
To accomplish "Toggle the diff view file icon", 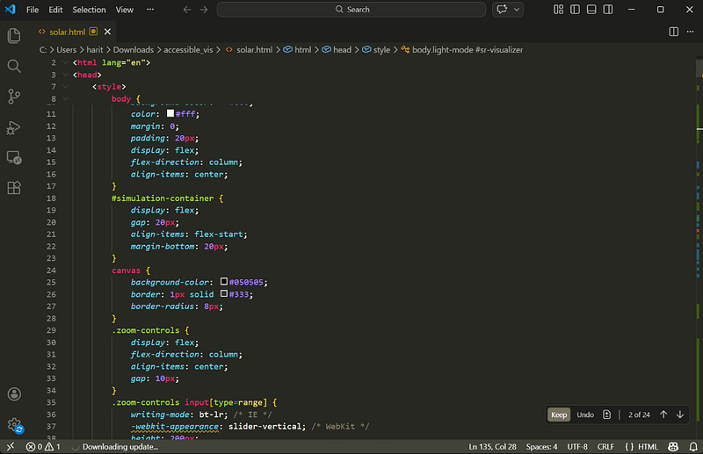I will (606, 414).
